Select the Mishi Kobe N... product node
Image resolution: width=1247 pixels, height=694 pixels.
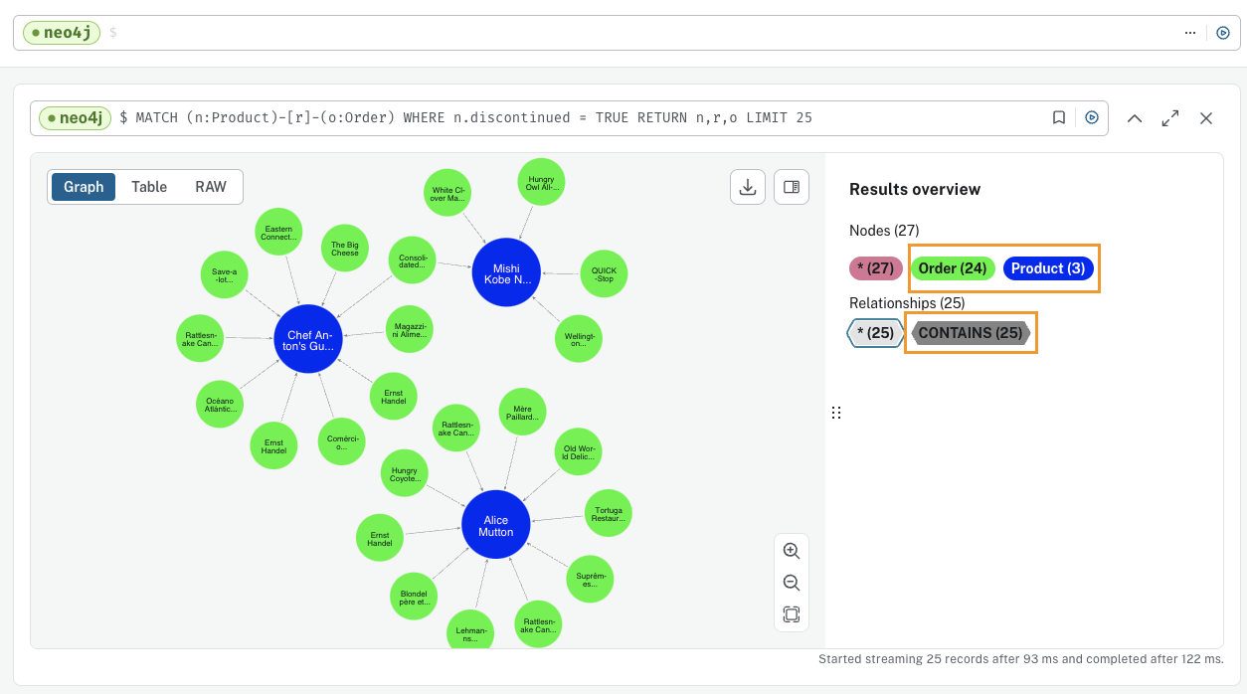(x=506, y=272)
